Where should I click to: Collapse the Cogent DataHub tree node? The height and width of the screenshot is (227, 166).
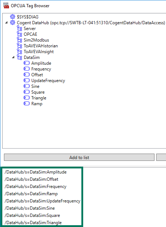(6, 22)
